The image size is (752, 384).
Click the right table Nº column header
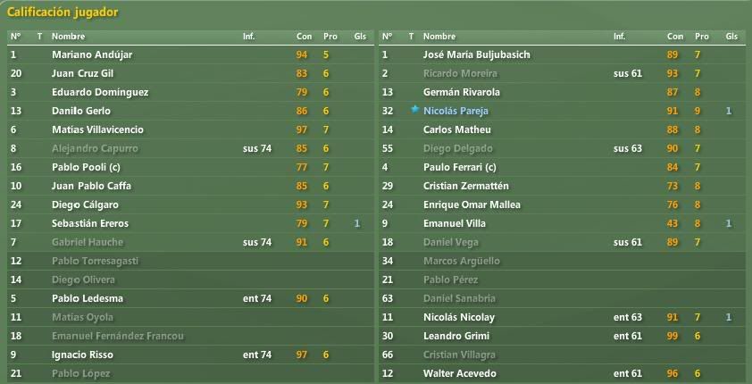(x=387, y=37)
